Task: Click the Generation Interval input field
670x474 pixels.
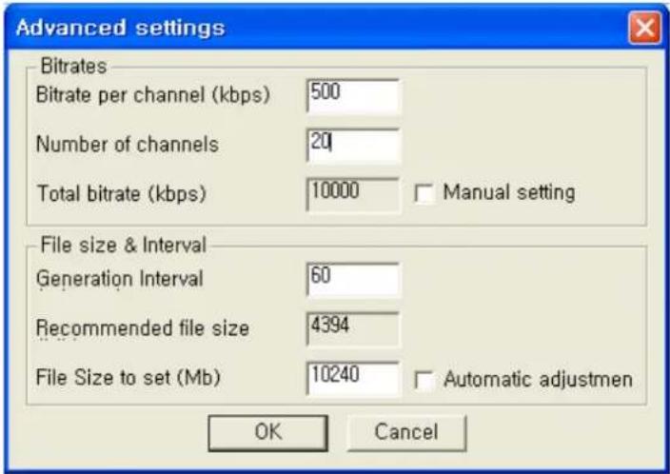Action: coord(353,280)
